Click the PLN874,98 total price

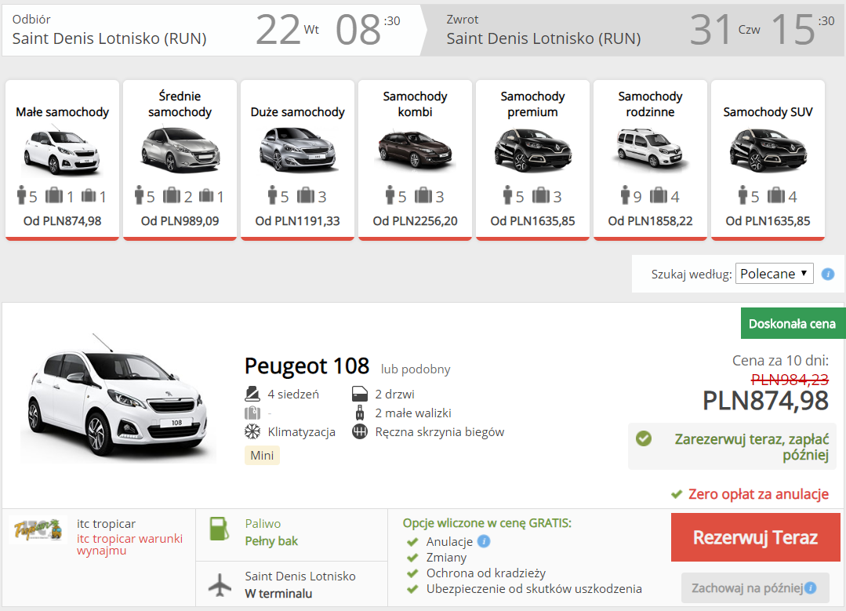[x=765, y=401]
